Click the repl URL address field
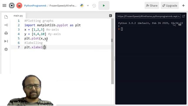This screenshot has width=188, height=106. [149, 16]
